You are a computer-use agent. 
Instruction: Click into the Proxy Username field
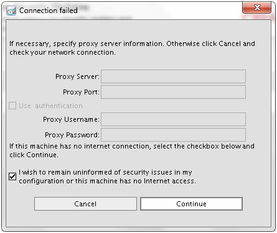(173, 119)
